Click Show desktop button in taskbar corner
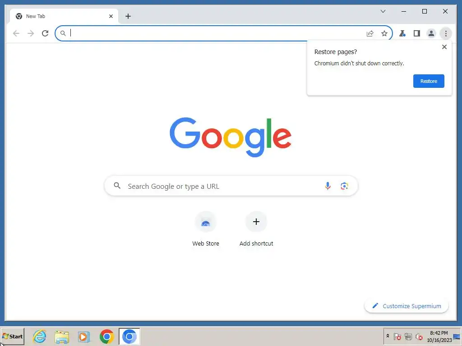 pos(457,336)
